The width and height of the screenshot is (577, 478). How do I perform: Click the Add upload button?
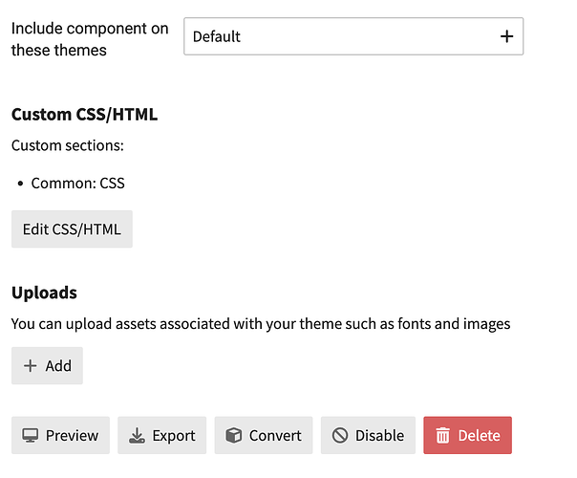click(x=47, y=366)
